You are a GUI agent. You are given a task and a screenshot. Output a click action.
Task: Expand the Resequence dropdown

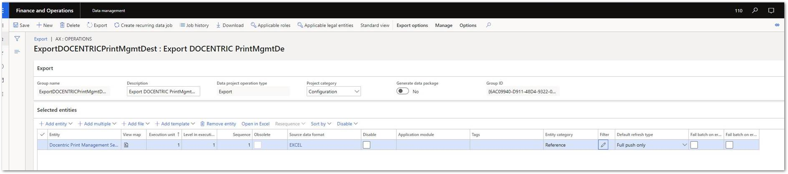coord(290,124)
